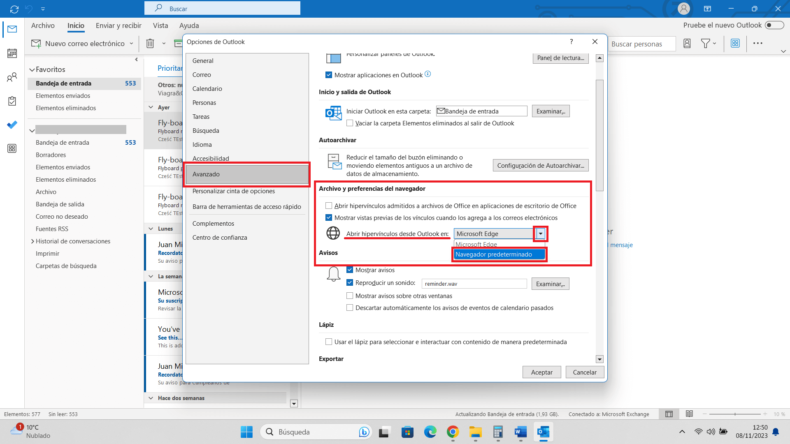Expand the ribbon with the chevron arrow
The height and width of the screenshot is (444, 790).
(783, 51)
